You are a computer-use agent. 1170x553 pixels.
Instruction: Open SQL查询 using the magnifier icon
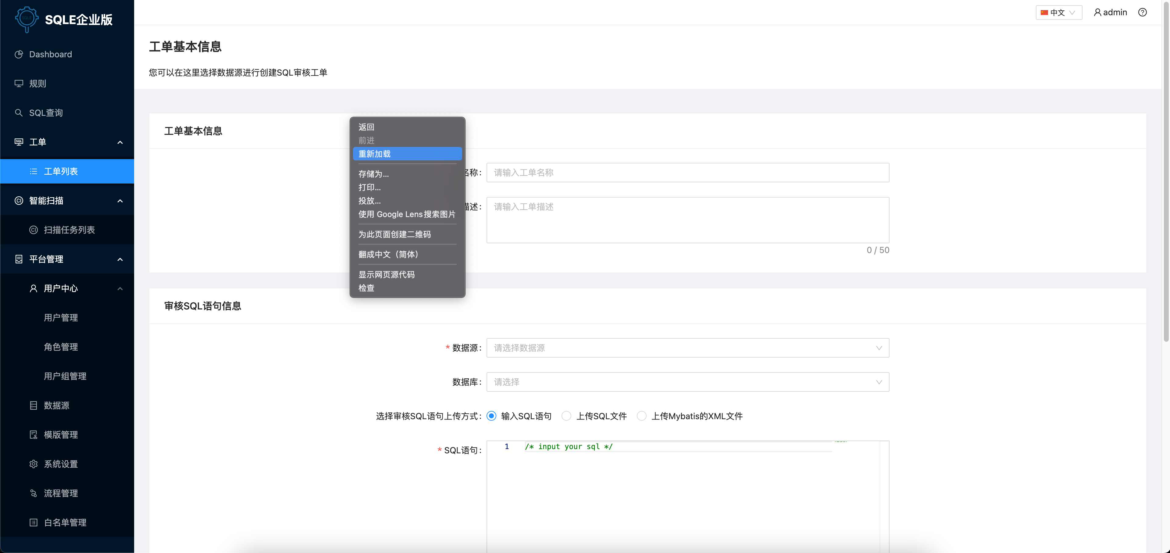[19, 112]
